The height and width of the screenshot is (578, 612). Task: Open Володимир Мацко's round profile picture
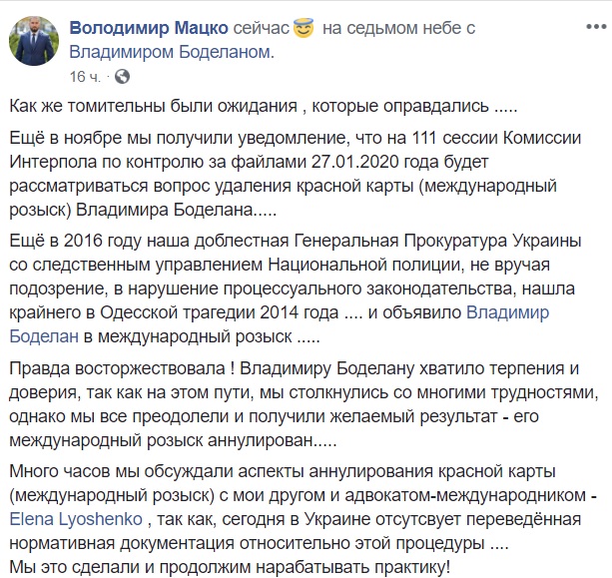coord(34,41)
